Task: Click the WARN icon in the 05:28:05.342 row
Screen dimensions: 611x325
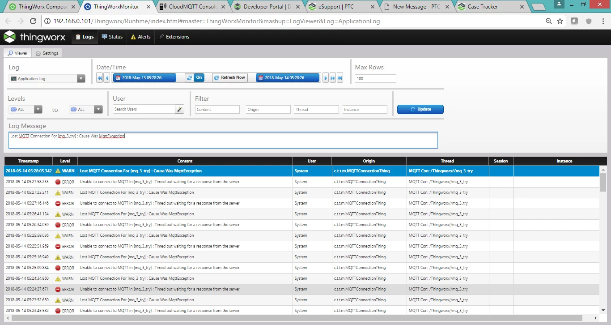Action: coord(58,171)
